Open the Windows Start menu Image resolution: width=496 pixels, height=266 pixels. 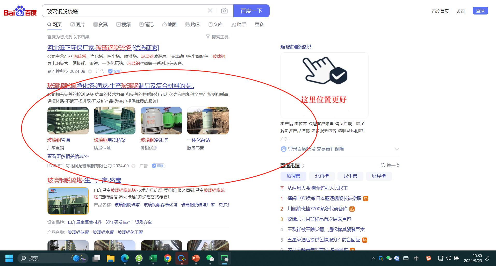[x=9, y=258]
